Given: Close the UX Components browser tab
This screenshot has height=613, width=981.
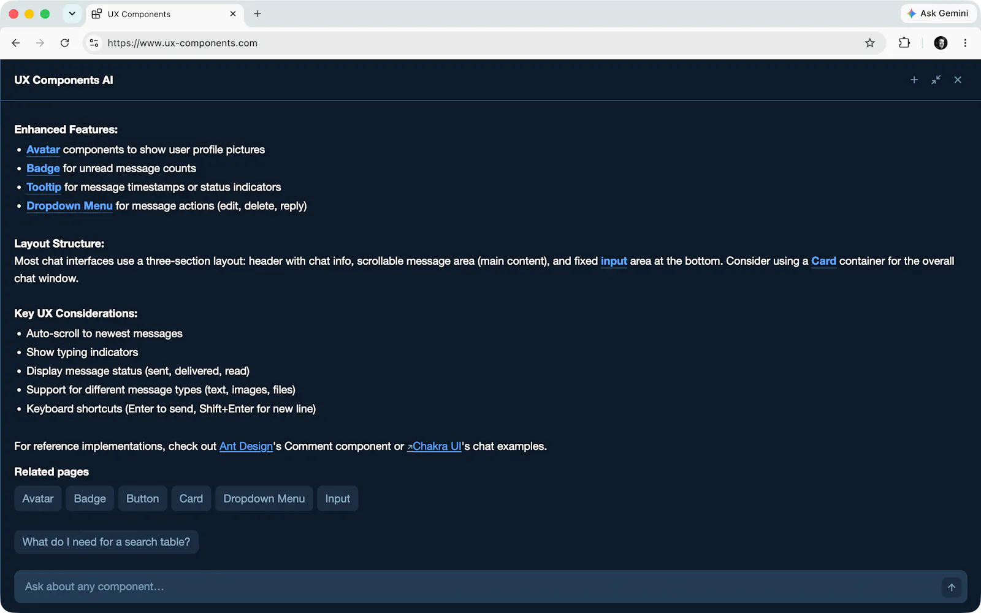Looking at the screenshot, I should pos(233,13).
